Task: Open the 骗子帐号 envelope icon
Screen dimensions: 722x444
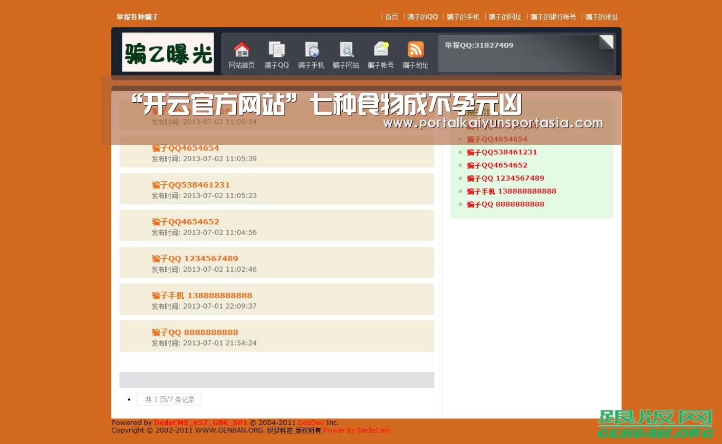Action: tap(381, 50)
